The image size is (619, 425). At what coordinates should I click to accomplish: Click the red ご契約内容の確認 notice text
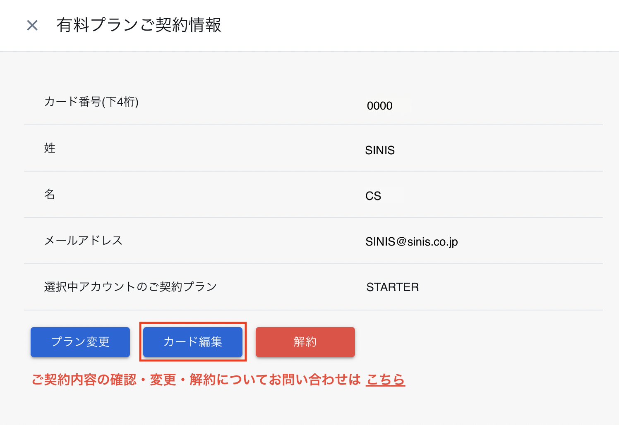click(196, 380)
